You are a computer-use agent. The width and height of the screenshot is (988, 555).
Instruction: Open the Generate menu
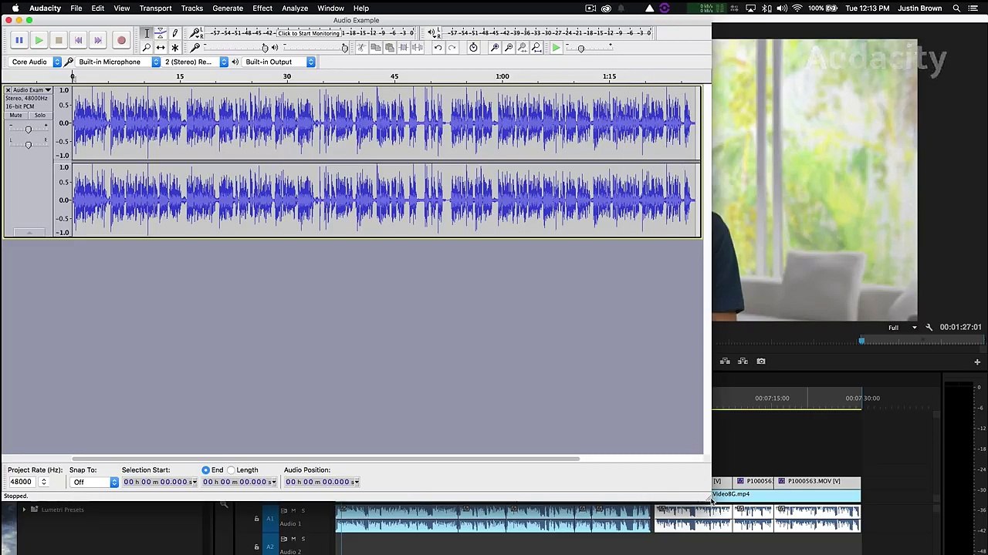[x=228, y=8]
